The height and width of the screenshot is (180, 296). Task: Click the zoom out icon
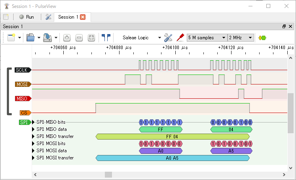[x=79, y=38]
